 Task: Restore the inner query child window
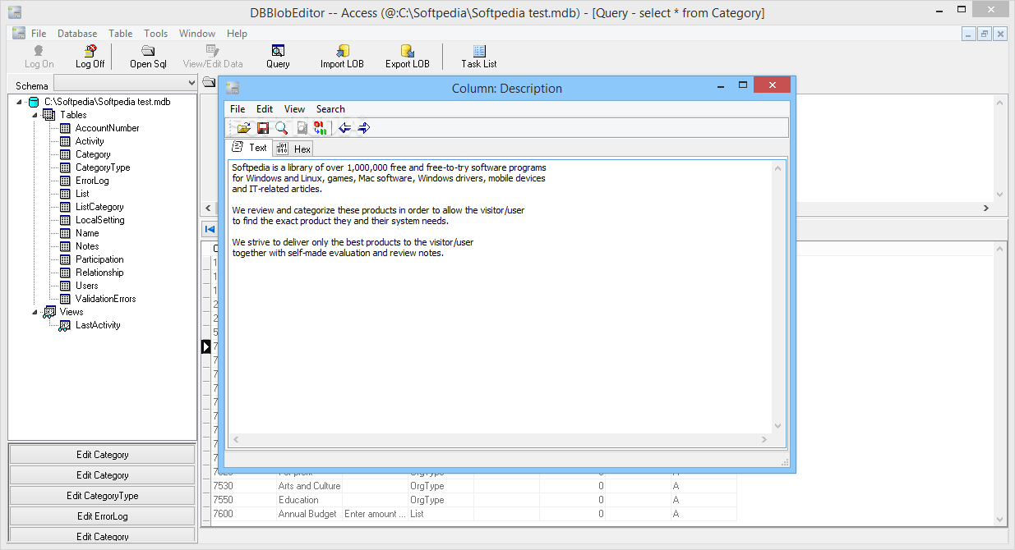coord(984,34)
